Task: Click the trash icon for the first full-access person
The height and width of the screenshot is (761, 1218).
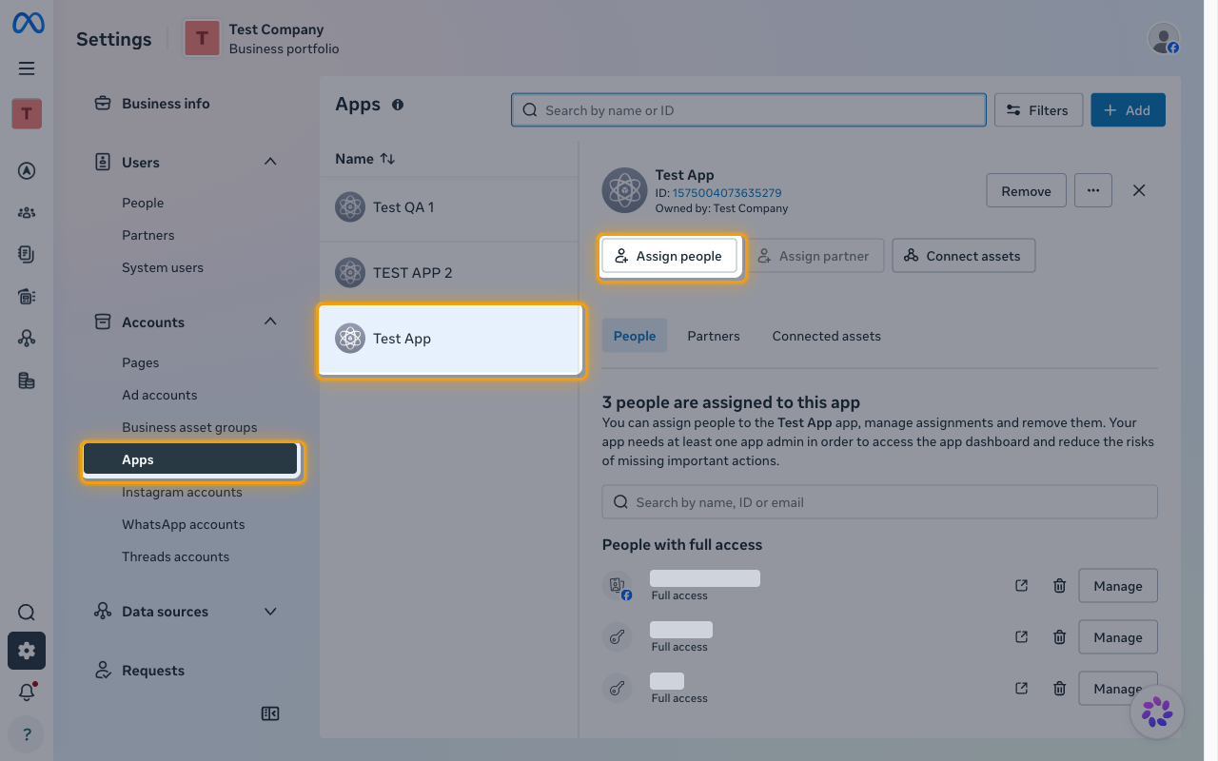Action: (1059, 586)
